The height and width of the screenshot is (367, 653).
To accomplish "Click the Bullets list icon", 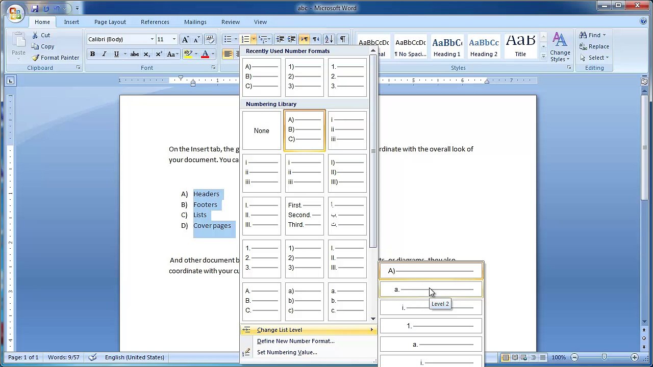I will click(x=228, y=39).
